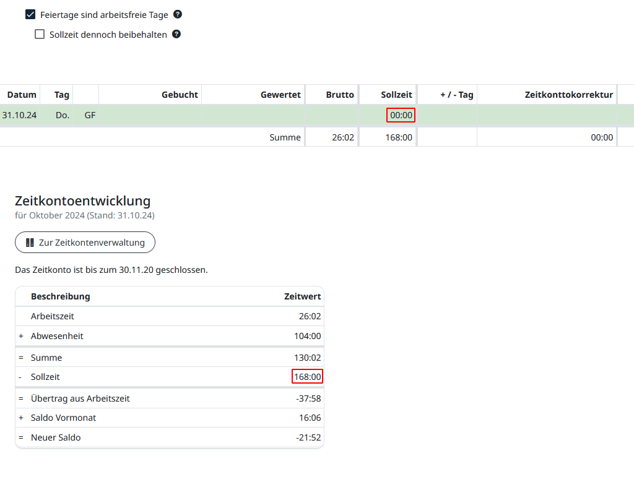
Task: Click the 'Sollzeit' column header
Action: tap(396, 95)
